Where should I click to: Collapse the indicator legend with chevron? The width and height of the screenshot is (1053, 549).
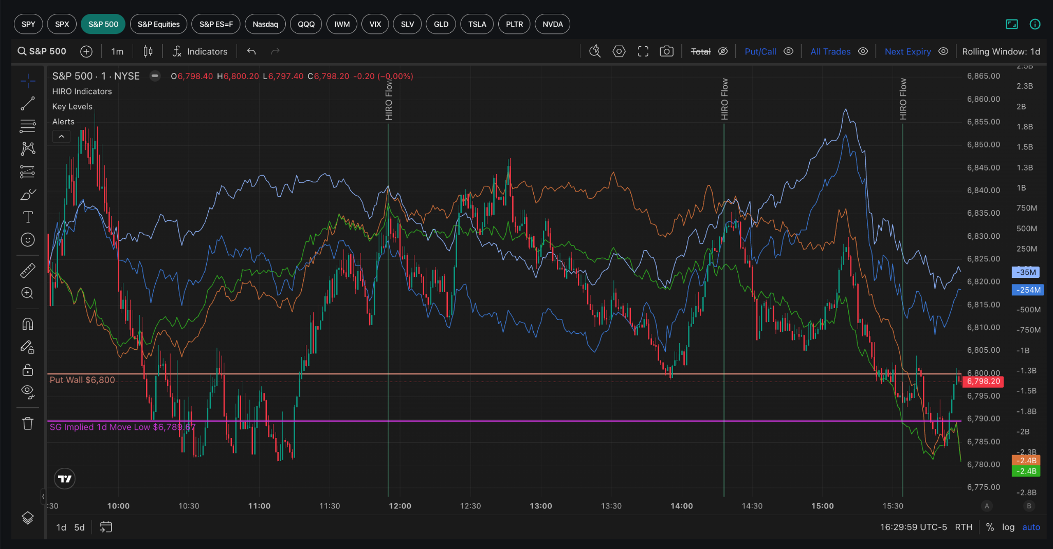point(61,137)
